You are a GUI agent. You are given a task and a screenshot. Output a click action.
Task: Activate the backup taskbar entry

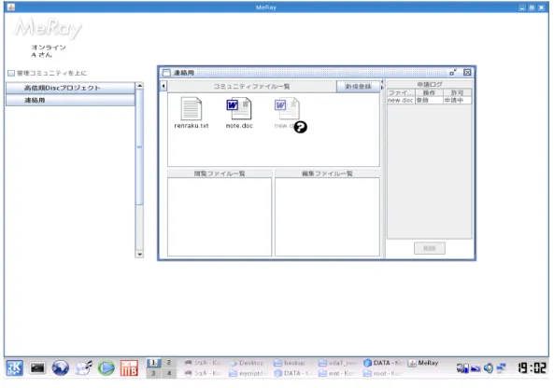coord(293,363)
